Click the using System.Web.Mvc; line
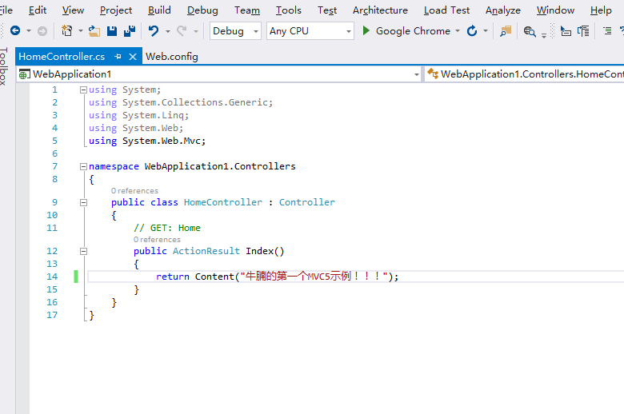624x414 pixels. point(147,141)
